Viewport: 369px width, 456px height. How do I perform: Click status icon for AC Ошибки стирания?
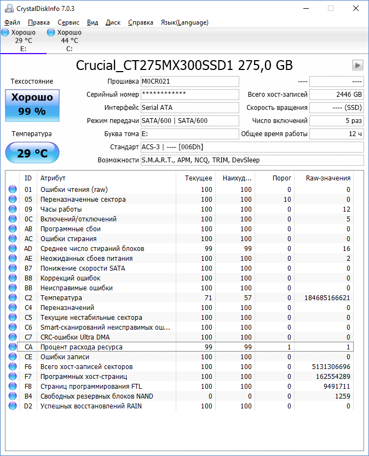(13, 239)
